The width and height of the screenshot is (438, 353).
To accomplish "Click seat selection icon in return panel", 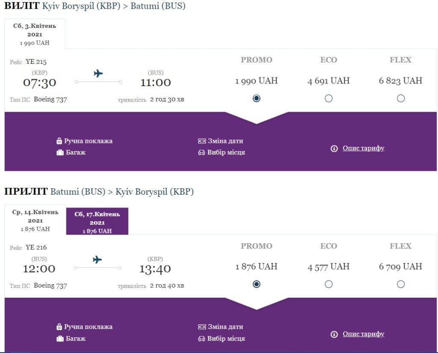I will (x=202, y=338).
